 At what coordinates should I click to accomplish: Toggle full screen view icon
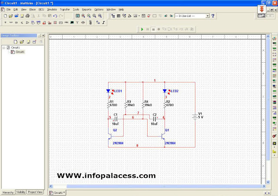pos(78,16)
